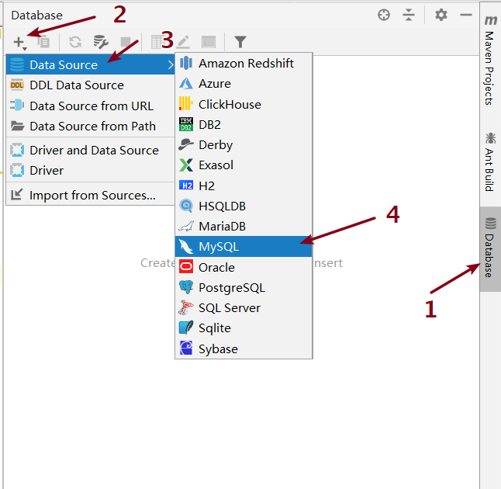Click the Scroll from Editor target icon
Image resolution: width=501 pixels, height=489 pixels.
[x=384, y=15]
